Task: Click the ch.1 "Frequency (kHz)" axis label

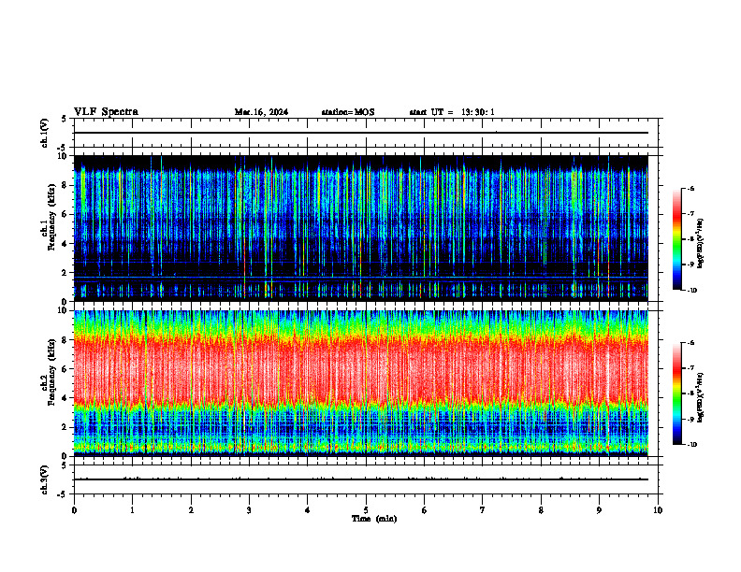Action: pyautogui.click(x=51, y=217)
